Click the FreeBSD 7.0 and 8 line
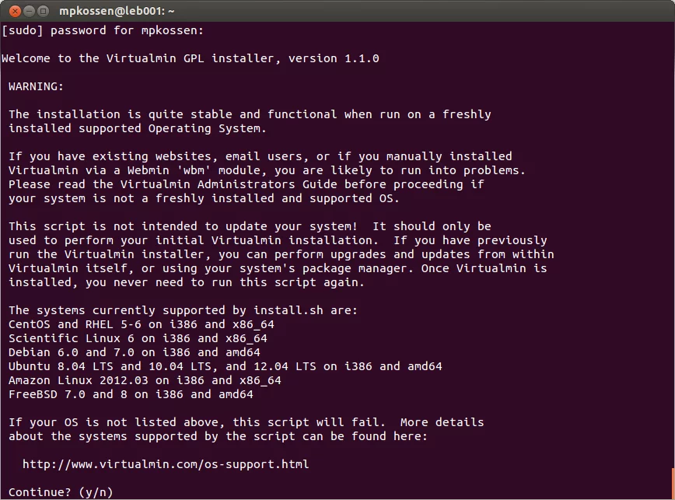675x500 pixels. pos(131,394)
